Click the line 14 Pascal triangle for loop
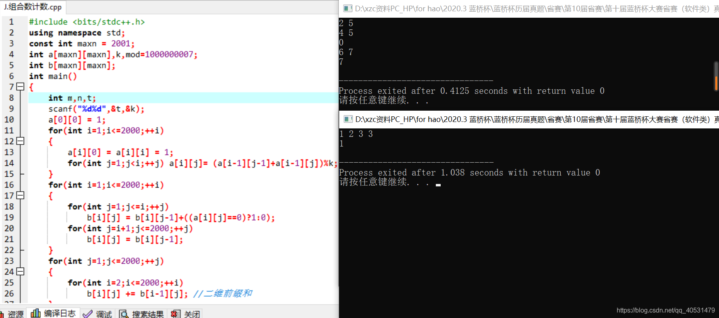719x318 pixels. tap(203, 163)
